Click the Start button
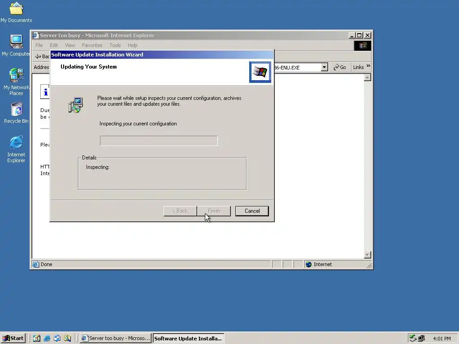Viewport: 459px width, 344px height. click(x=13, y=338)
